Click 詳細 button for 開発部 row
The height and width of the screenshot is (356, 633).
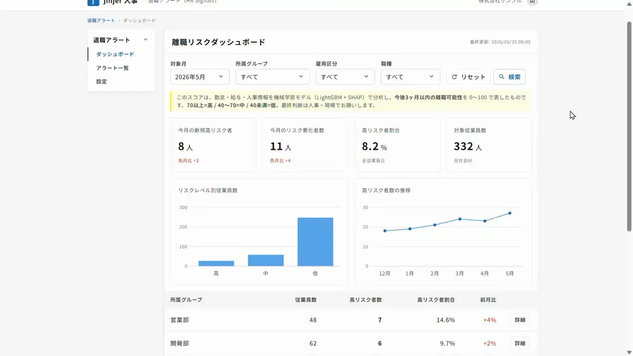coord(520,343)
